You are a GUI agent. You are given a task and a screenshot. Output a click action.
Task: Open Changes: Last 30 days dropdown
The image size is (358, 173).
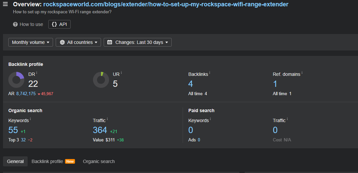[x=138, y=42]
